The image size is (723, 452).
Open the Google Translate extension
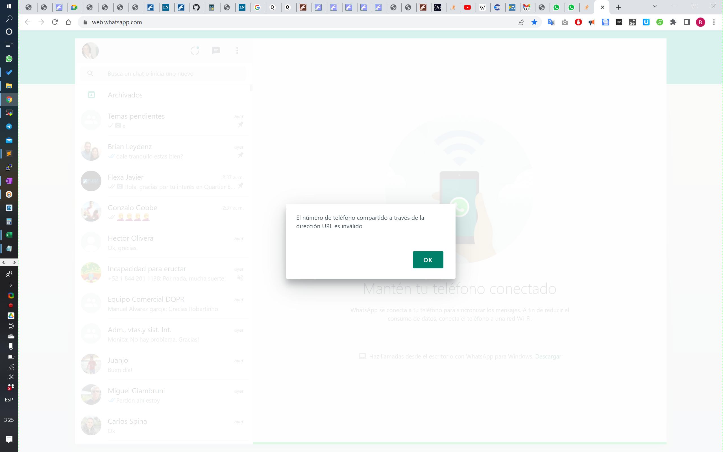tap(551, 22)
